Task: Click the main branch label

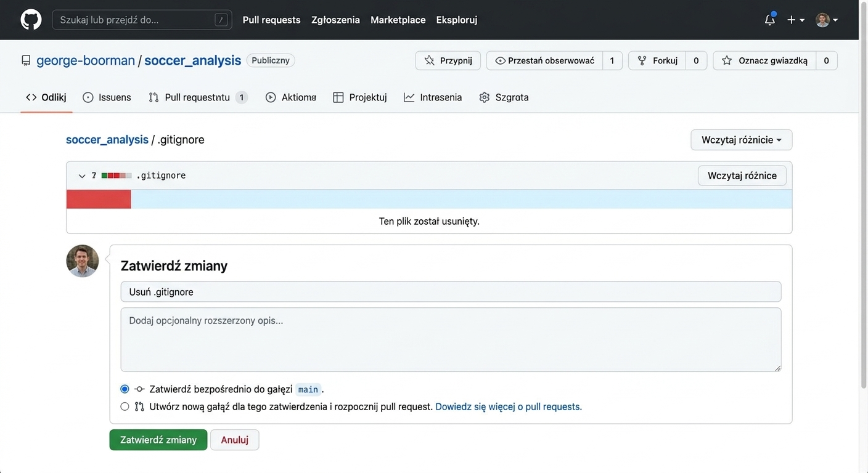Action: pyautogui.click(x=308, y=389)
